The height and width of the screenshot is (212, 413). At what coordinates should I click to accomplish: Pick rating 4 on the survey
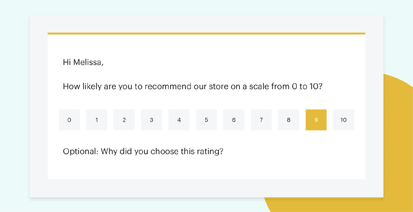click(x=179, y=120)
